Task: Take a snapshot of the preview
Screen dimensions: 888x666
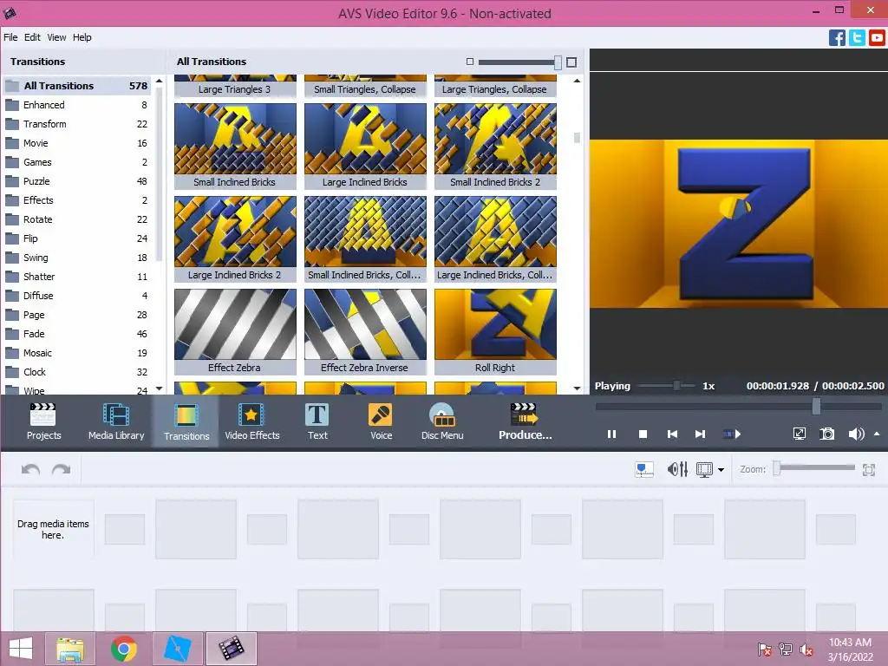Action: pyautogui.click(x=826, y=434)
